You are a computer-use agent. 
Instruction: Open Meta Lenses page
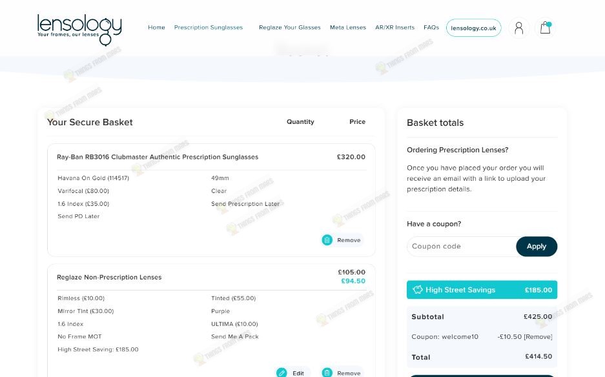pos(348,27)
